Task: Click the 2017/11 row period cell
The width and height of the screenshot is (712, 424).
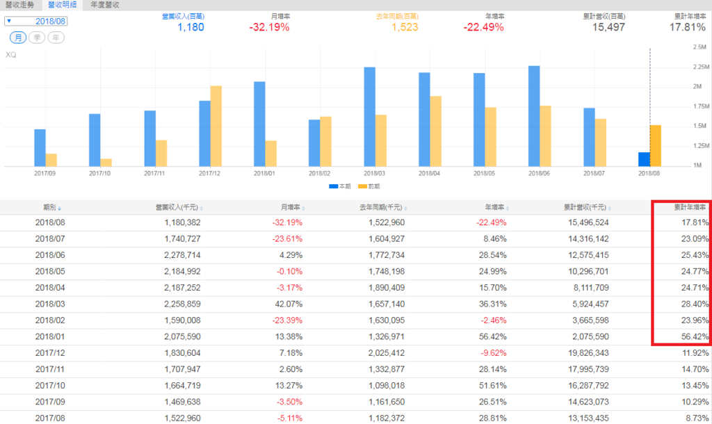Action: [x=50, y=370]
